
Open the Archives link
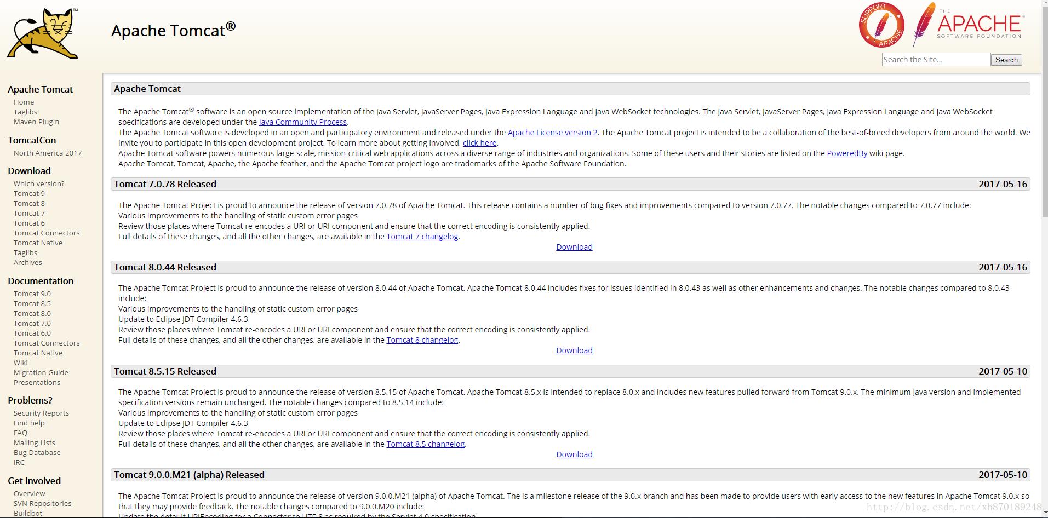pyautogui.click(x=27, y=262)
